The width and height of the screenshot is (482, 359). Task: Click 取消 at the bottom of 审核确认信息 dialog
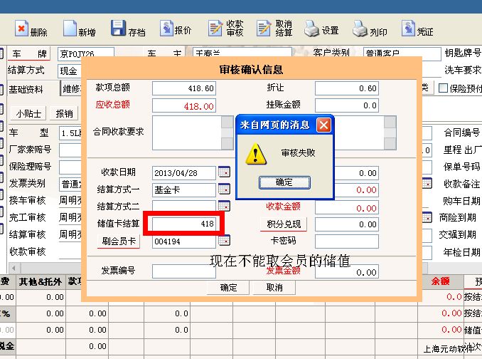pos(274,288)
